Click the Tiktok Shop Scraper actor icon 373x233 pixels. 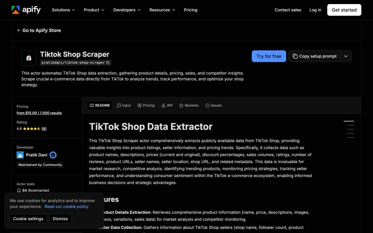pos(29,58)
